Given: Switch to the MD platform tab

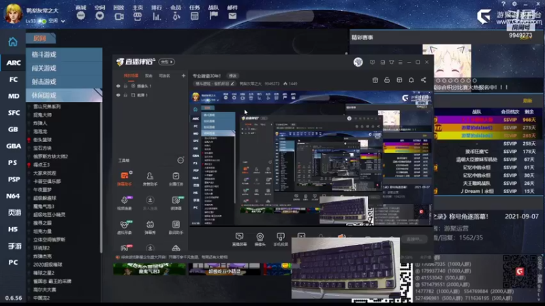Looking at the screenshot, I should coord(13,96).
